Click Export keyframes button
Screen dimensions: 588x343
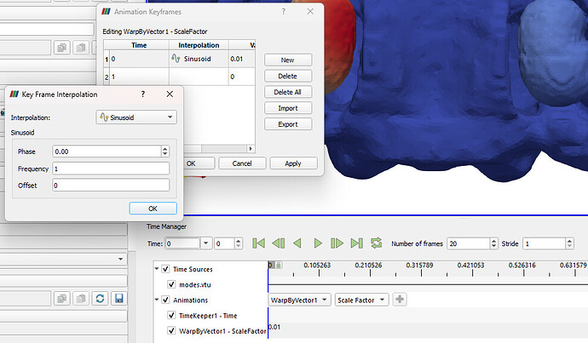tap(288, 124)
